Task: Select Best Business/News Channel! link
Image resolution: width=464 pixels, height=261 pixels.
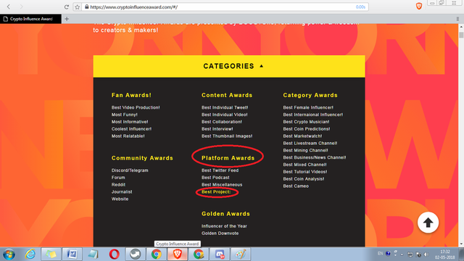Action: click(315, 157)
